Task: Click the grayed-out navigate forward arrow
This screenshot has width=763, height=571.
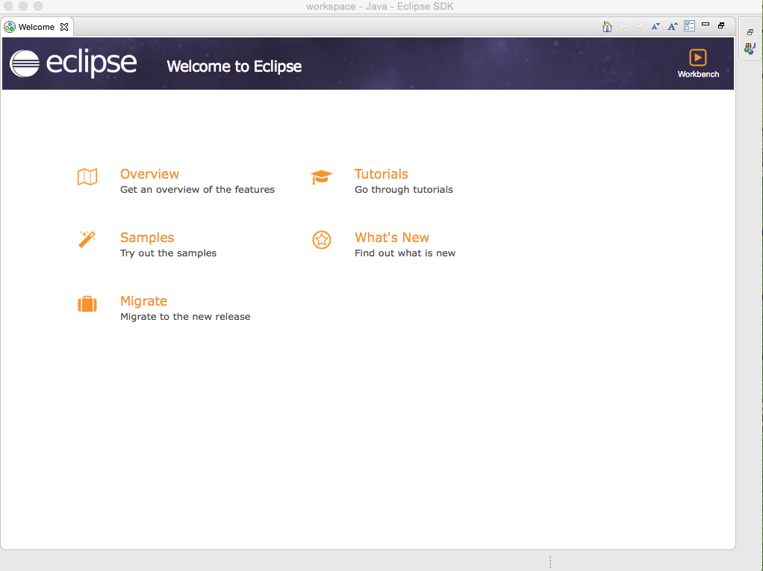Action: (x=639, y=26)
